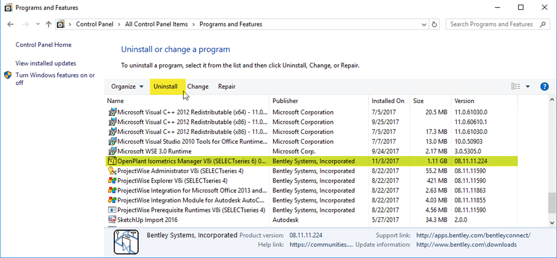This screenshot has width=557, height=258.
Task: Click the Change toolbar button
Action: (x=198, y=87)
